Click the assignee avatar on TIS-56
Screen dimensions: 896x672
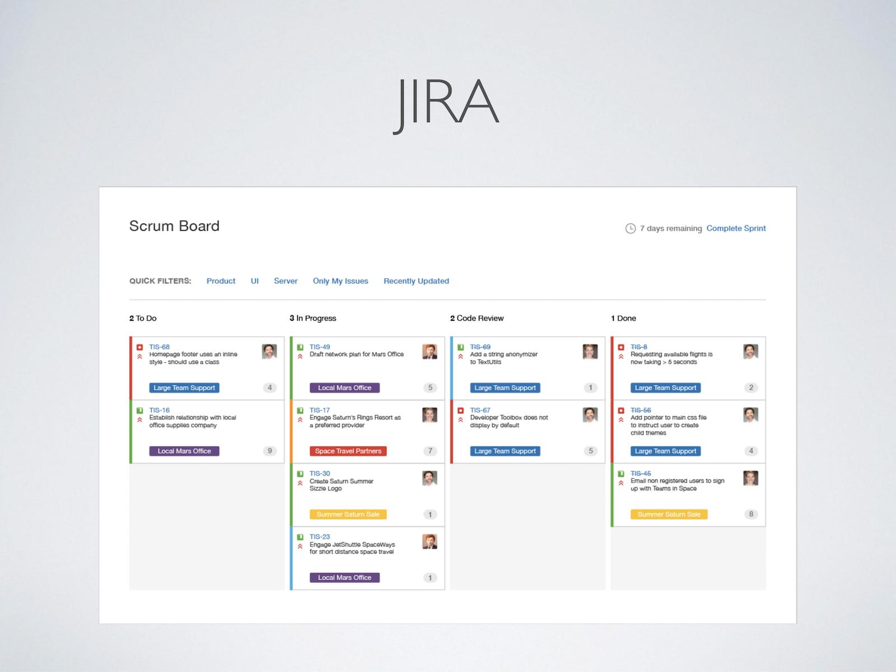coord(751,415)
